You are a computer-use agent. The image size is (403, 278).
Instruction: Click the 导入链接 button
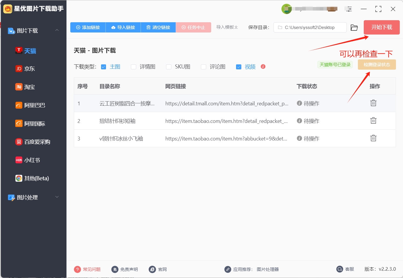tap(123, 27)
